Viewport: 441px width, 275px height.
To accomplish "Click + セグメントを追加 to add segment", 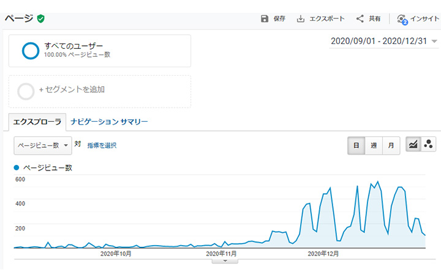I will 71,89.
